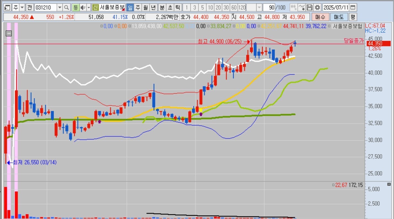Screen dimensions: 394x219
Task: Open stock search with the magnifier icon
Action: pyautogui.click(x=66, y=7)
